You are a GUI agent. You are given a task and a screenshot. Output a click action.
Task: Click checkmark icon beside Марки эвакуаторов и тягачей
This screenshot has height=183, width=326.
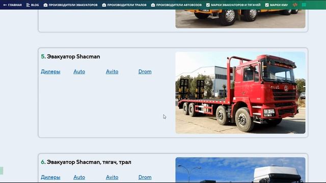tap(208, 5)
